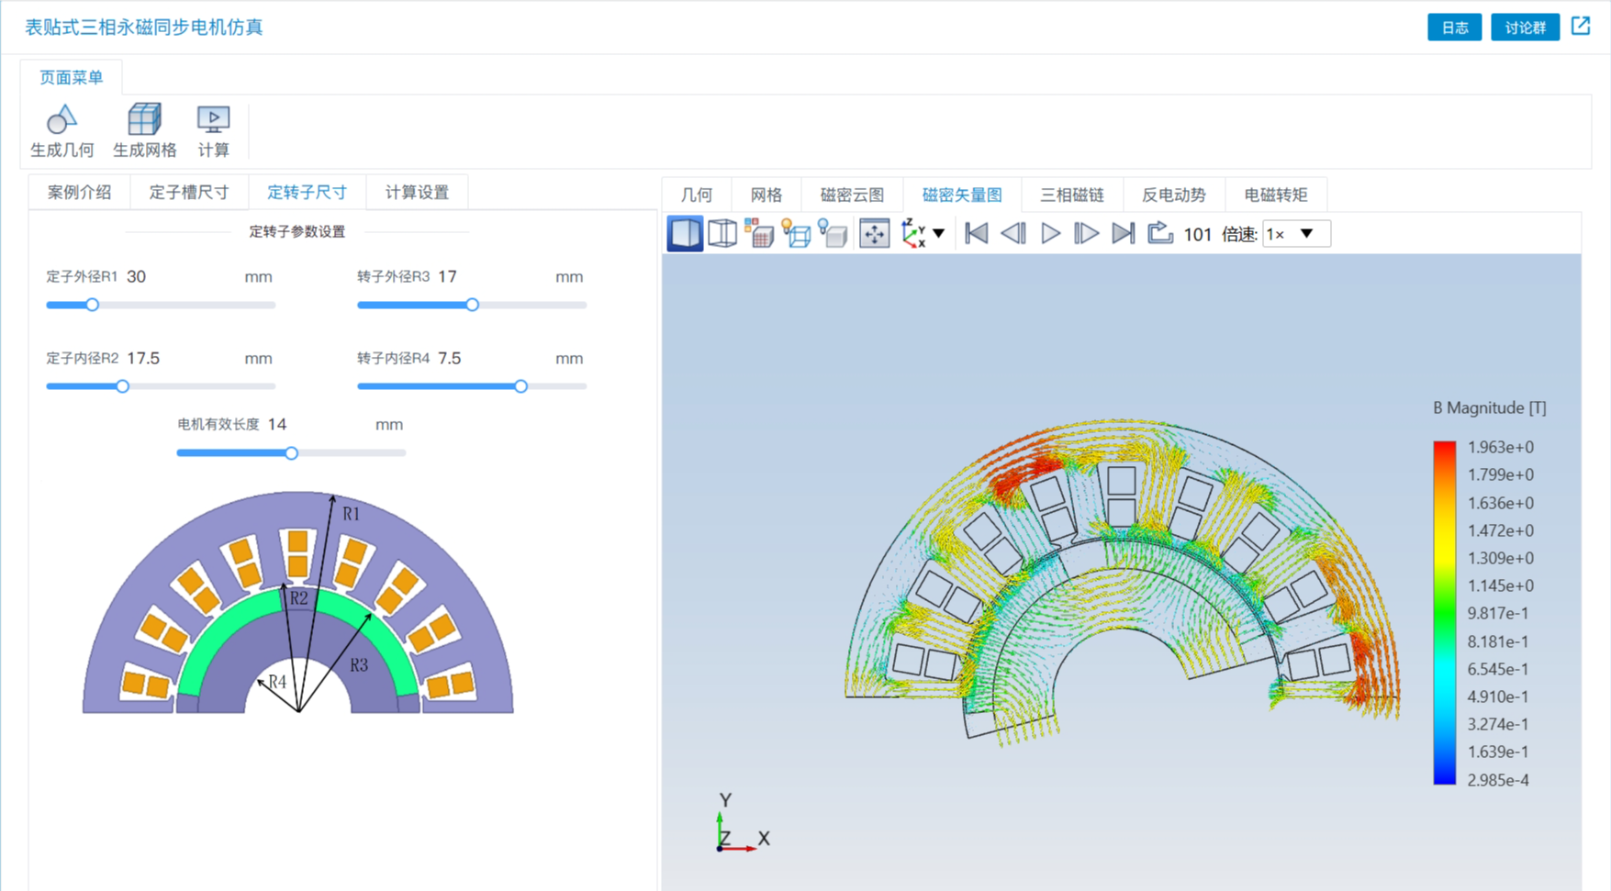This screenshot has height=891, width=1611.
Task: Click the open-in-new-window icon
Action: pos(1581,27)
